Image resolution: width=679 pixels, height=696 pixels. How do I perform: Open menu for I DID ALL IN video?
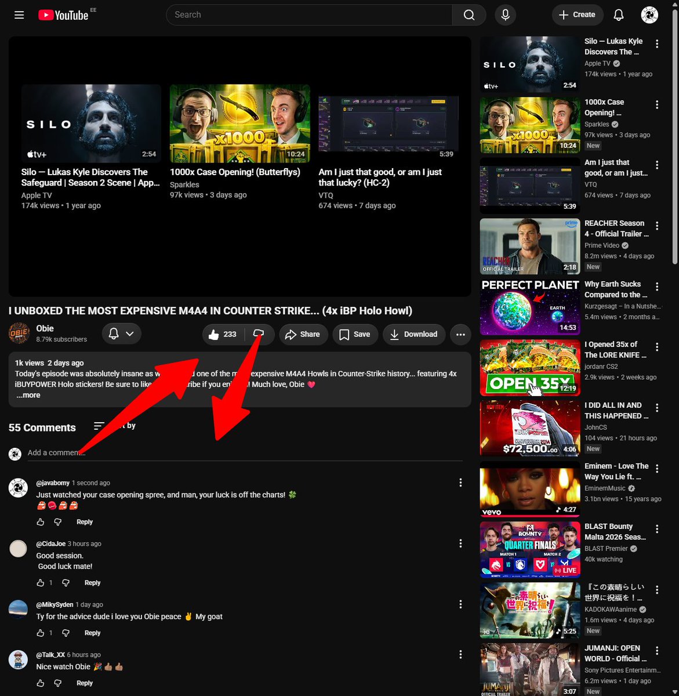click(657, 408)
